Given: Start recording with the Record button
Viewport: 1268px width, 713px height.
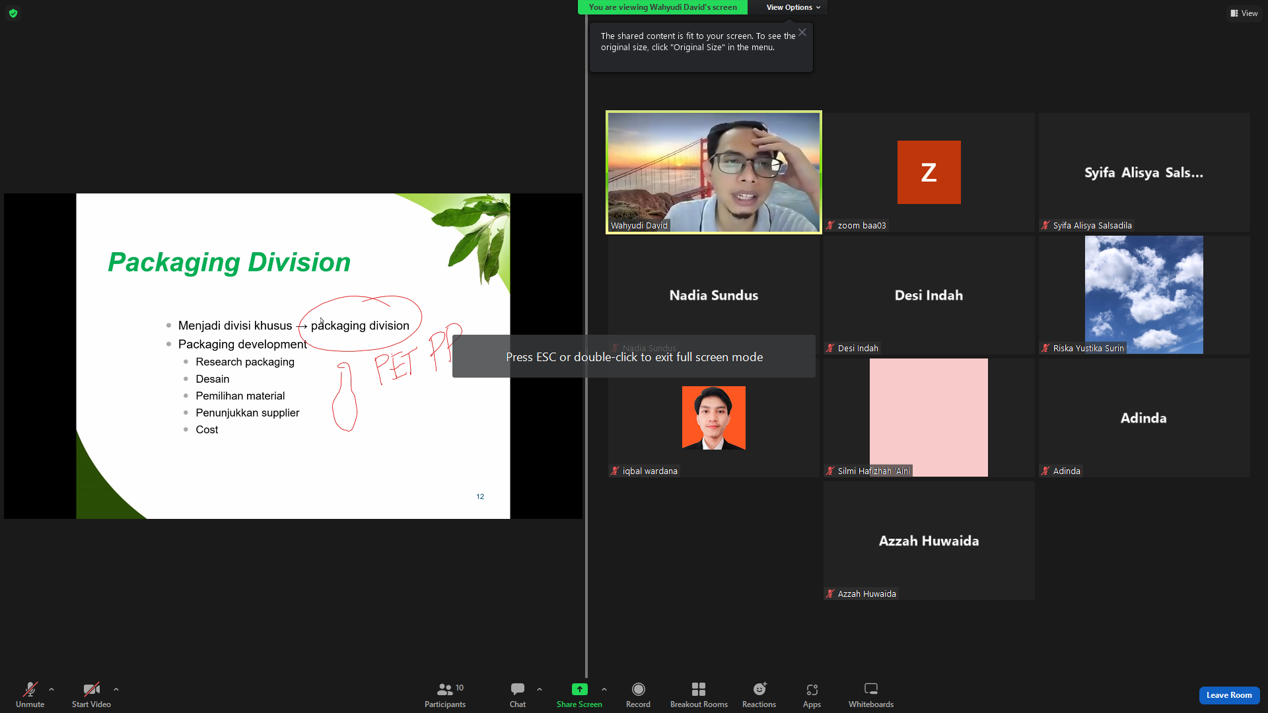Looking at the screenshot, I should click(x=638, y=695).
